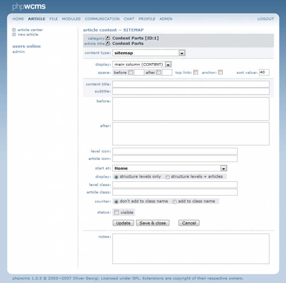Click the article title edit icon
This screenshot has height=283, width=286.
click(x=107, y=44)
